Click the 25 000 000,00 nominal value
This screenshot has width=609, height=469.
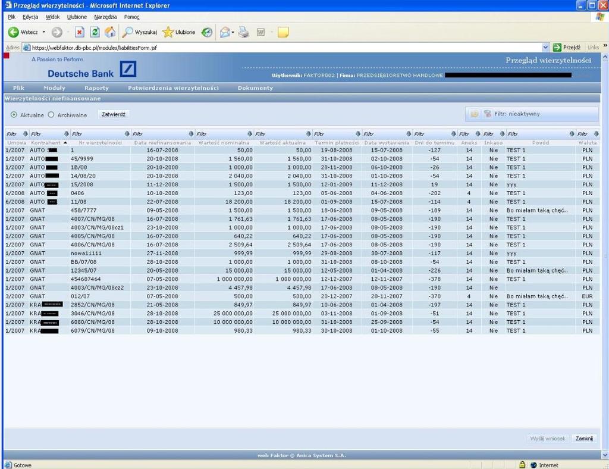point(233,313)
